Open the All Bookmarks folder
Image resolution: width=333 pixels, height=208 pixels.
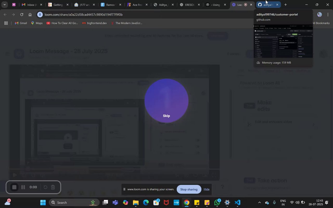pos(321,23)
